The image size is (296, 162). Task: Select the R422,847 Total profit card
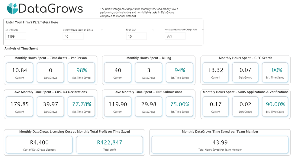click(109, 145)
